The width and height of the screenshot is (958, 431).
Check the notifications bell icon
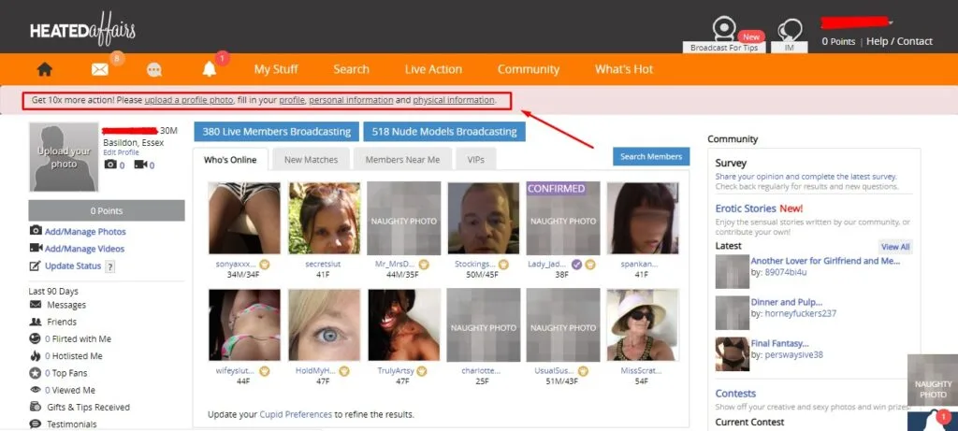tap(210, 69)
